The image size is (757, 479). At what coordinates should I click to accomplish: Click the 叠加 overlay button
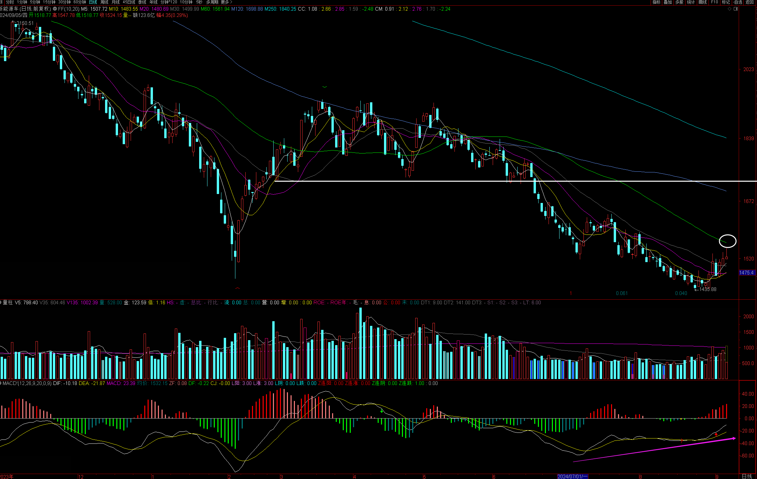click(x=668, y=2)
